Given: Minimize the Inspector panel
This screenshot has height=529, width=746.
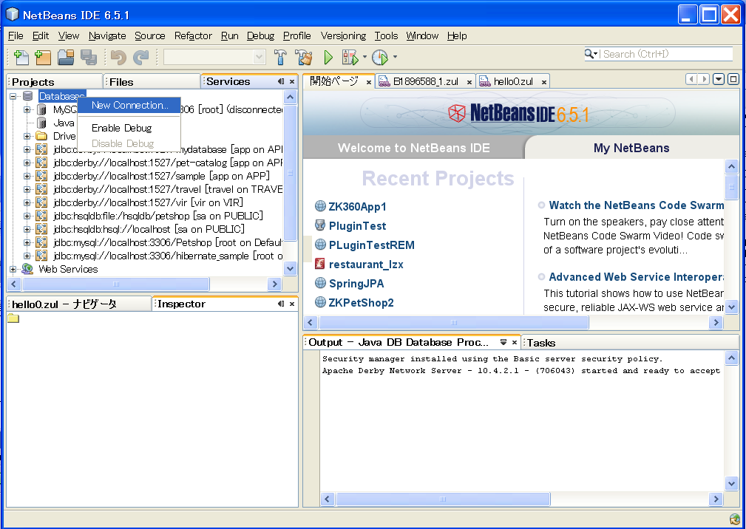Looking at the screenshot, I should click(281, 304).
